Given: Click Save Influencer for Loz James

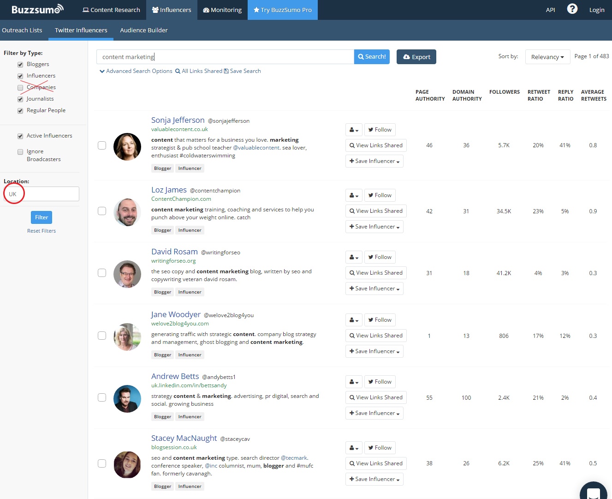Looking at the screenshot, I should click(374, 227).
